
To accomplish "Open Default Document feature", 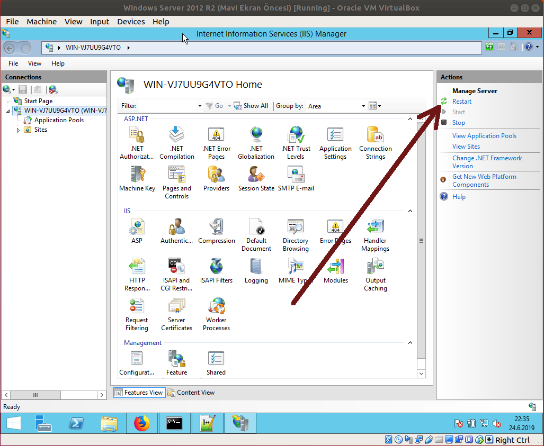I will (x=256, y=235).
